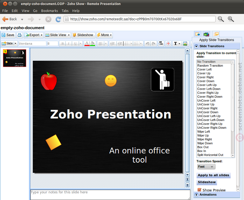Click the insert text box T icon
This screenshot has width=244, height=200.
[x=176, y=44]
